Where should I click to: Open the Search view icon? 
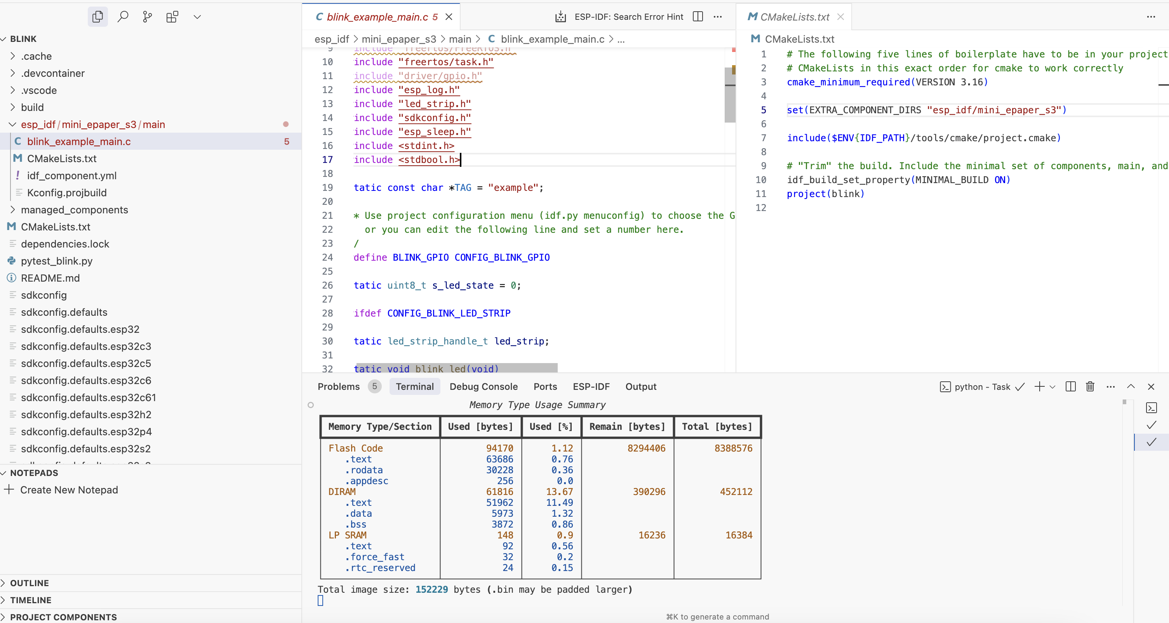click(122, 17)
